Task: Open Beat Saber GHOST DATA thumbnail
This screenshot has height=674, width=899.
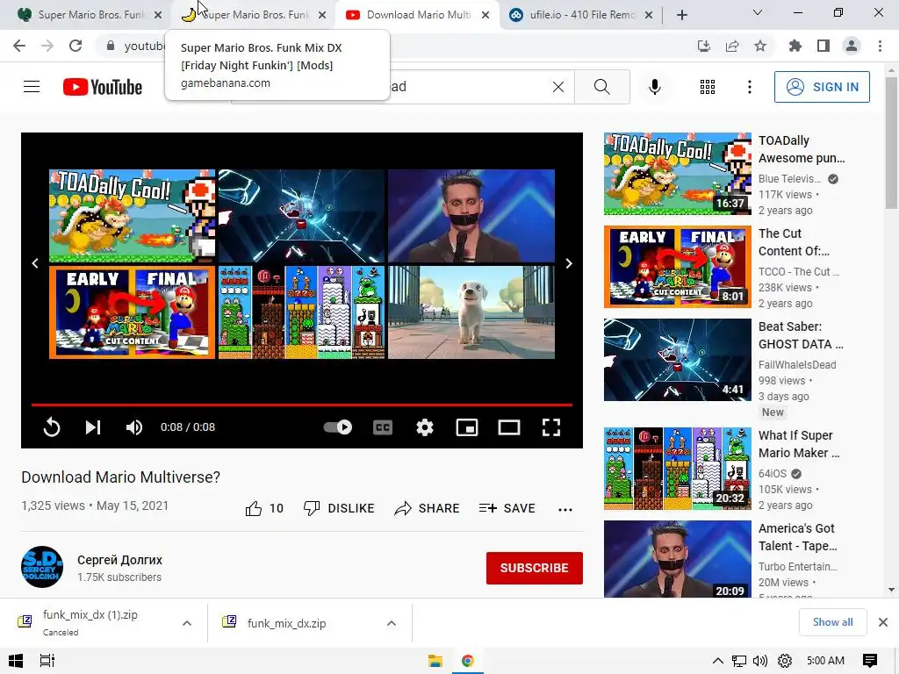Action: [x=677, y=360]
